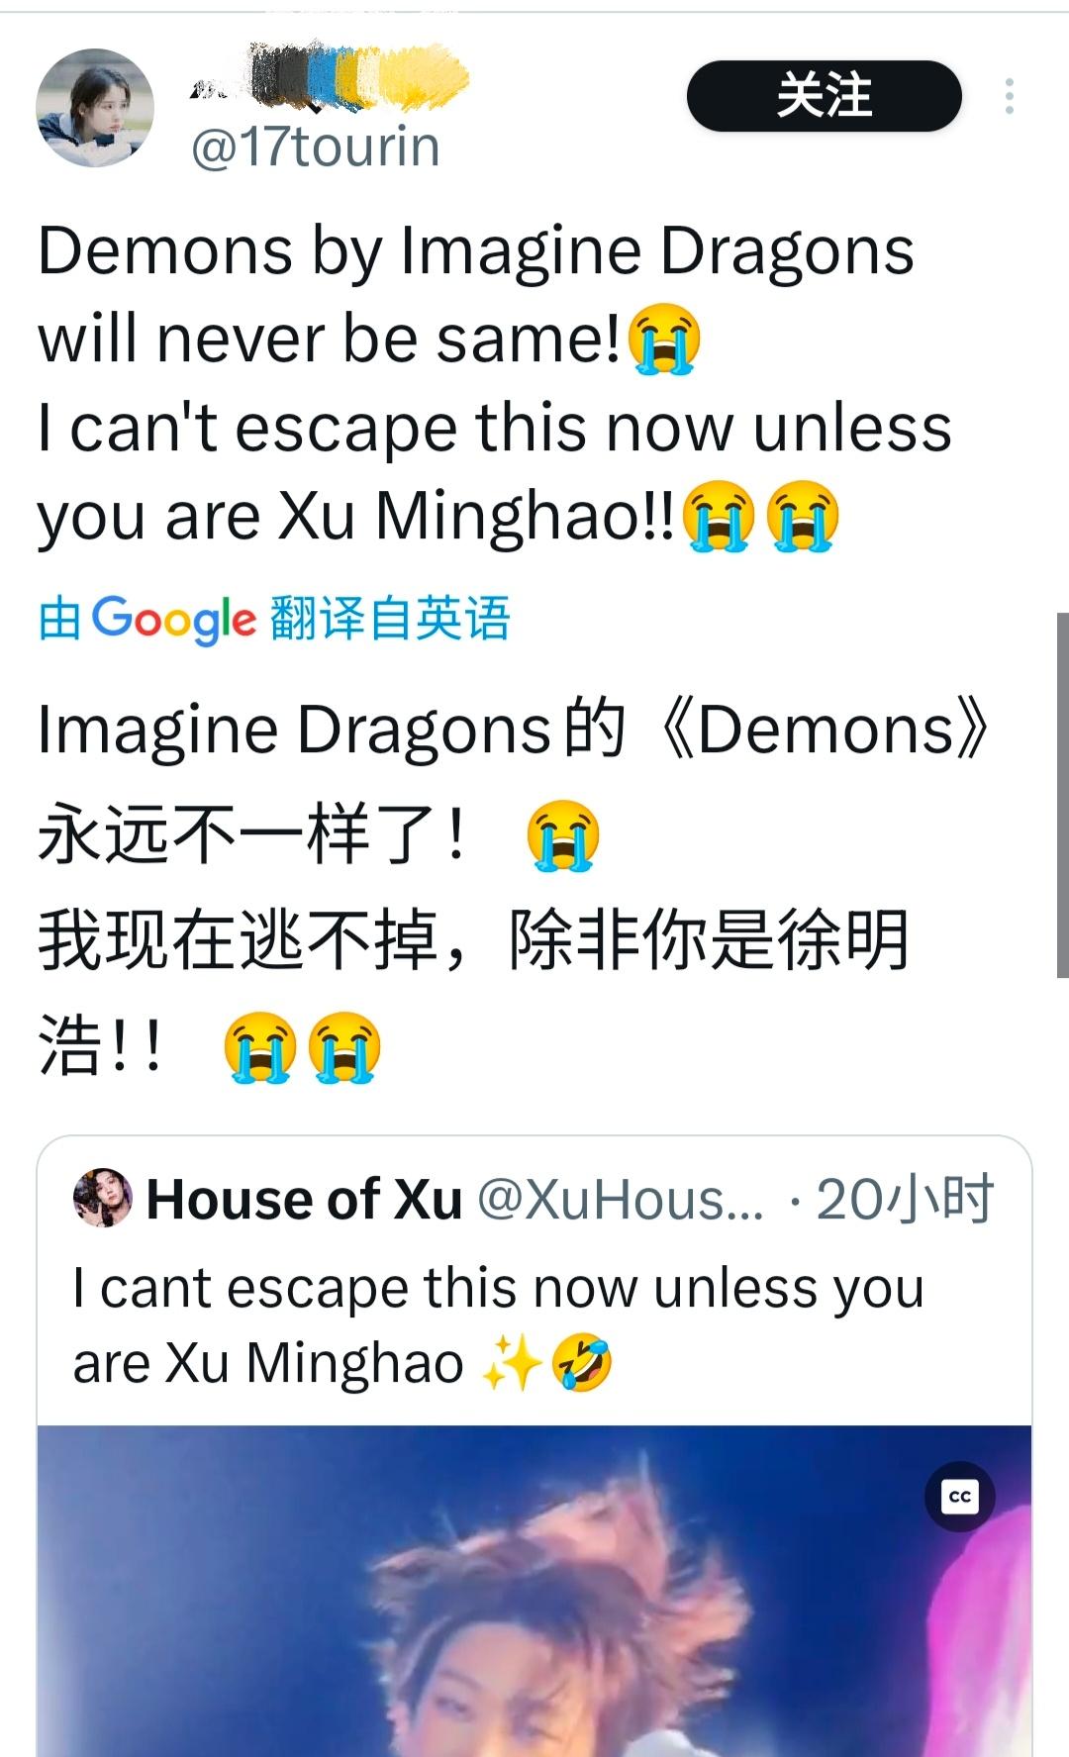The image size is (1069, 1757).
Task: Tap the 由 Google 翻译自英语 translation label
Action: (274, 619)
